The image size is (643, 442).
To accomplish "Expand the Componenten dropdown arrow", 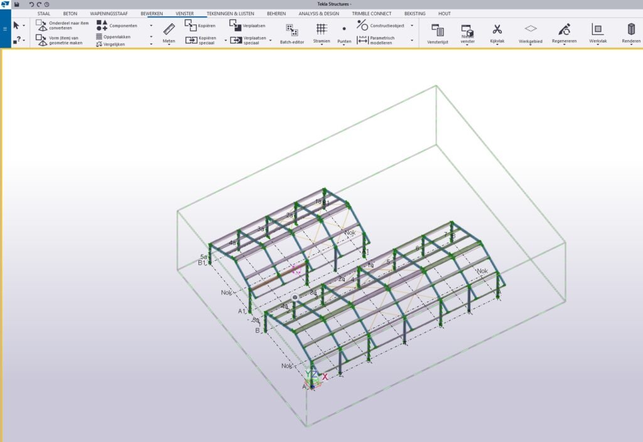I will point(151,26).
